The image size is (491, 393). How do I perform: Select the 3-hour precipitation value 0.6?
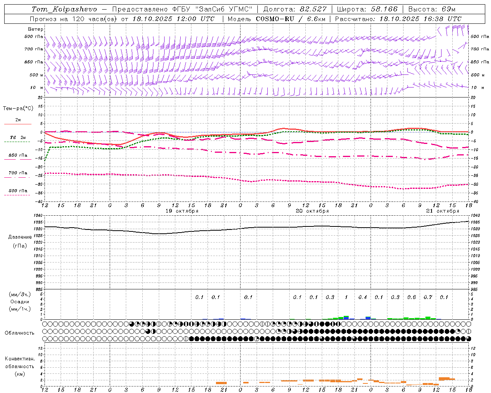click(412, 297)
